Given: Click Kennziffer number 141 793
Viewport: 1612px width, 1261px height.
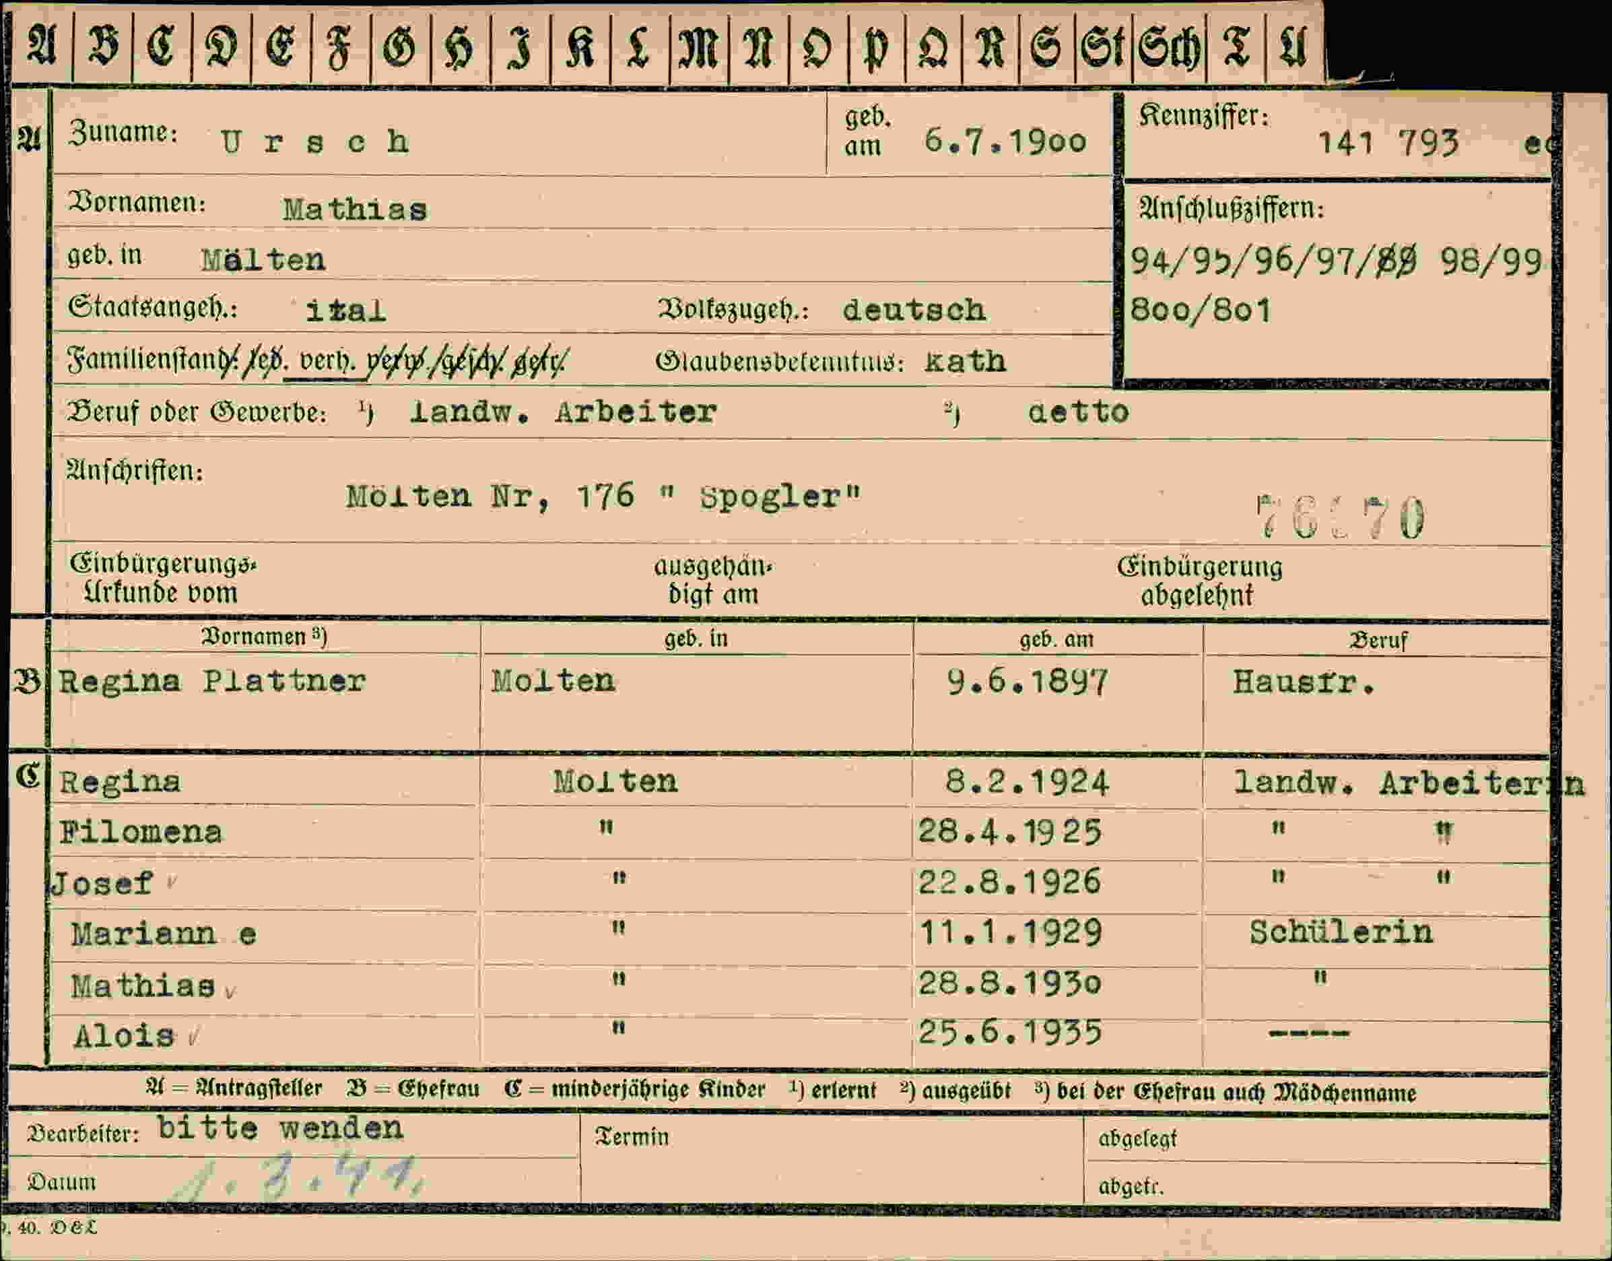Looking at the screenshot, I should point(1388,143).
